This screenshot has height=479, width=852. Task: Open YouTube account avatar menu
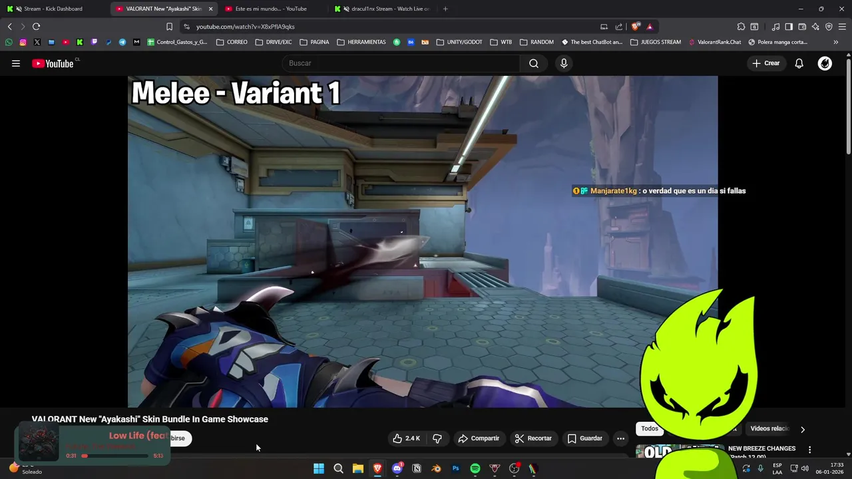click(825, 63)
